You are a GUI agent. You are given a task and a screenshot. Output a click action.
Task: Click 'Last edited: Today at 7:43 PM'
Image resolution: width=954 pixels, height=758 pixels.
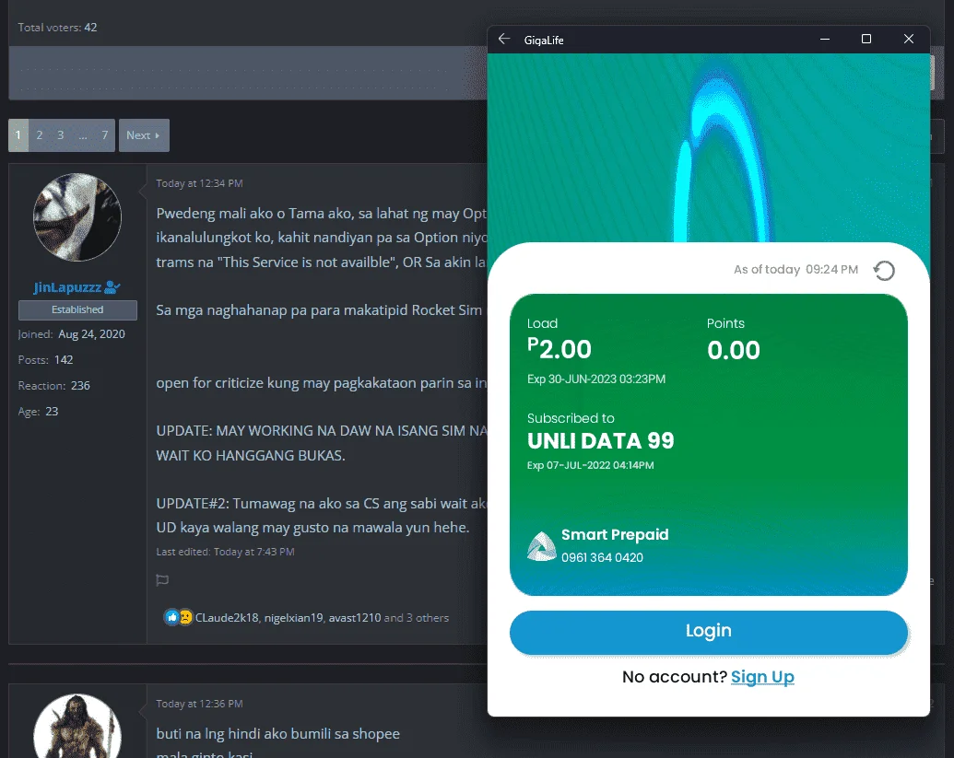pos(225,552)
